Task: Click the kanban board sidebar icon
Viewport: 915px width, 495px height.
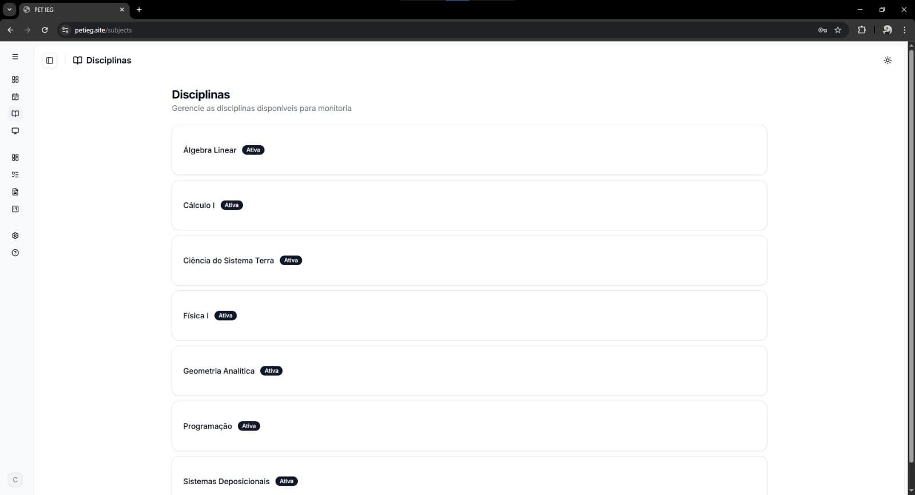Action: coord(15,209)
